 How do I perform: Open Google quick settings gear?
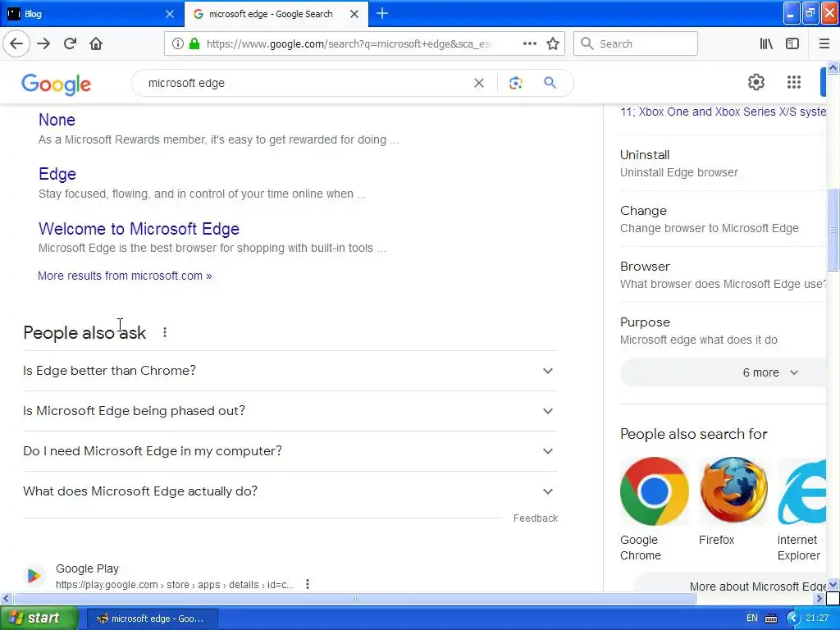click(756, 82)
